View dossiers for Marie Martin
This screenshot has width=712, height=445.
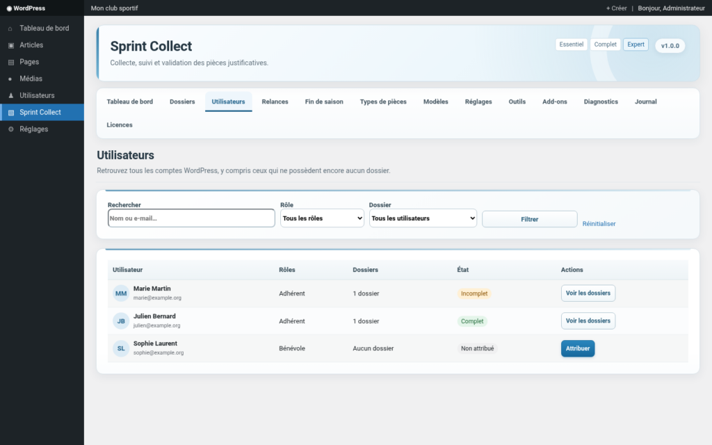(x=588, y=293)
